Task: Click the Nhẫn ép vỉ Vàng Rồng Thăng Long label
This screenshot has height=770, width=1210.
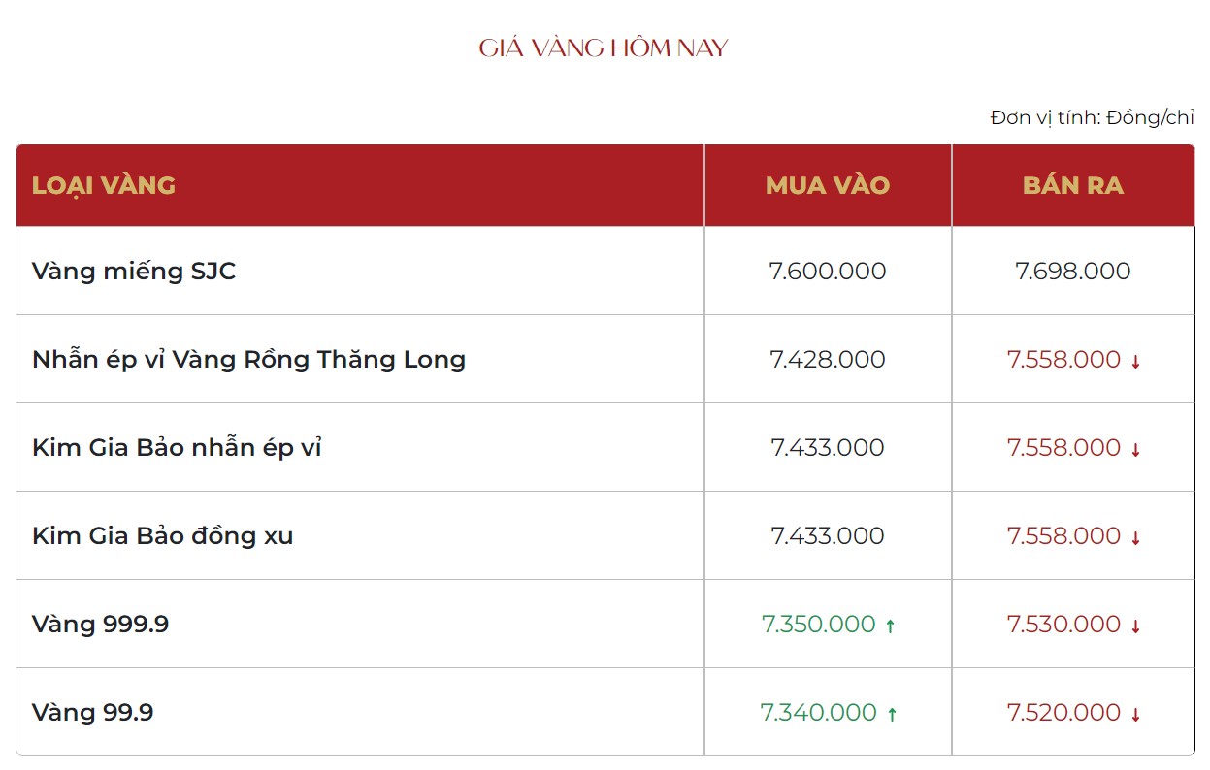Action: (x=249, y=360)
